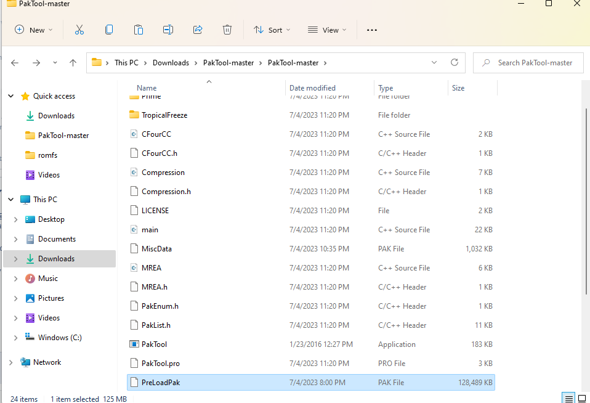Go up one folder level arrow

click(x=73, y=63)
